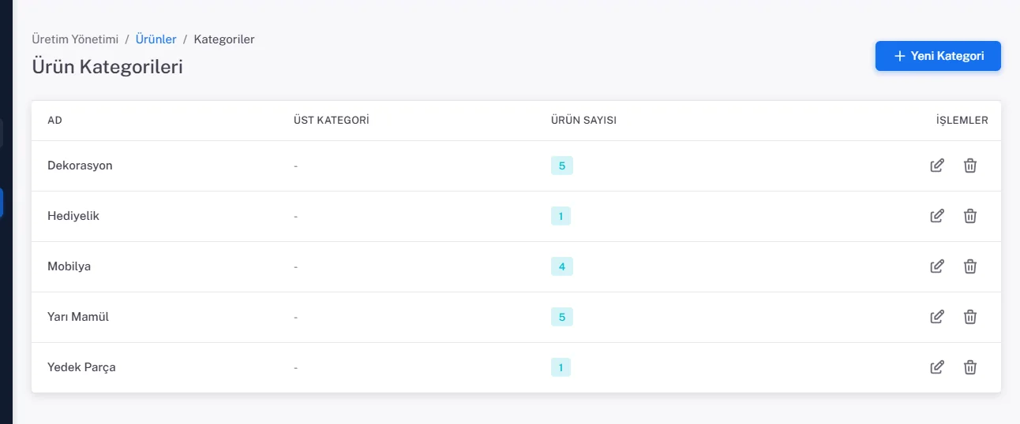Delete the Yedek Parça category
Screen dimensions: 1020x424
click(970, 367)
